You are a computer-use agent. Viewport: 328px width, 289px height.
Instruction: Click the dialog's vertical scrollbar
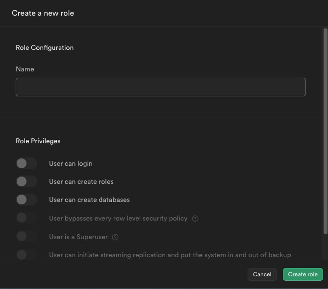click(x=325, y=132)
